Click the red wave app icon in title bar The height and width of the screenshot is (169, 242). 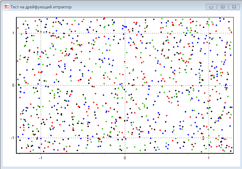pos(6,7)
